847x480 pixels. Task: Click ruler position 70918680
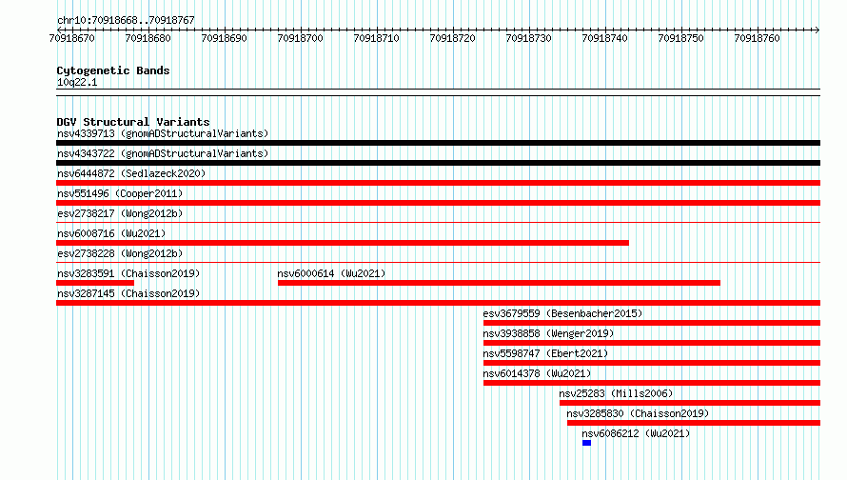[148, 38]
